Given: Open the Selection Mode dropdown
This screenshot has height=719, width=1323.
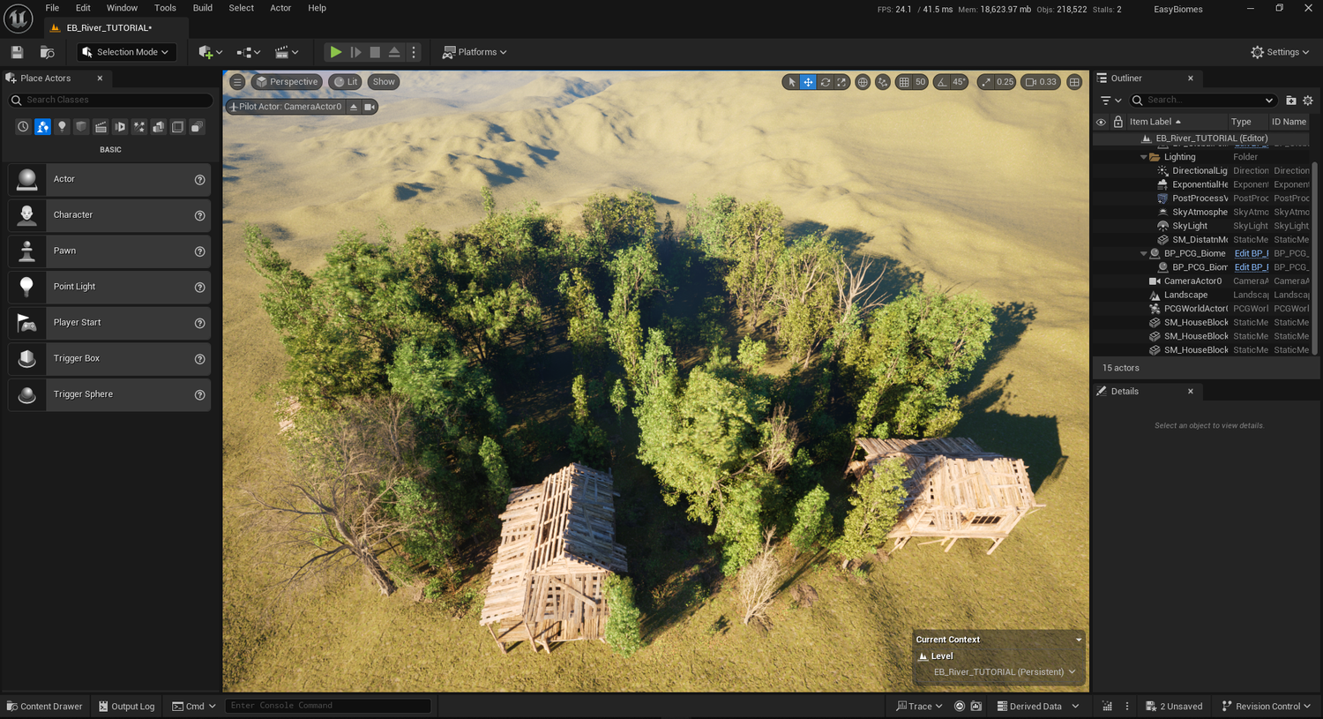Looking at the screenshot, I should [x=125, y=52].
